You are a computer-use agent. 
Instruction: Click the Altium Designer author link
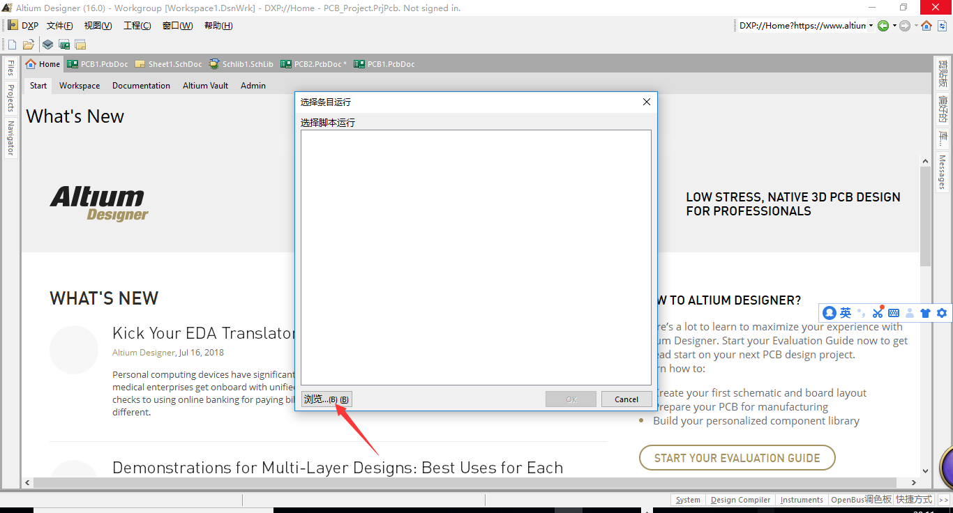pos(144,353)
